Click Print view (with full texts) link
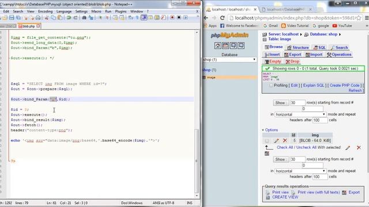This screenshot has width=369, height=207. pyautogui.click(x=319, y=192)
